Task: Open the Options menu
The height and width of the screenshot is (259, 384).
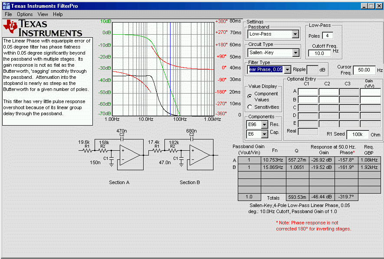Action: (x=25, y=14)
